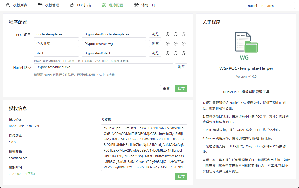The width and height of the screenshot is (299, 188).
Task: Add a POC project after nuclei-templates row
Action: [x=168, y=34]
